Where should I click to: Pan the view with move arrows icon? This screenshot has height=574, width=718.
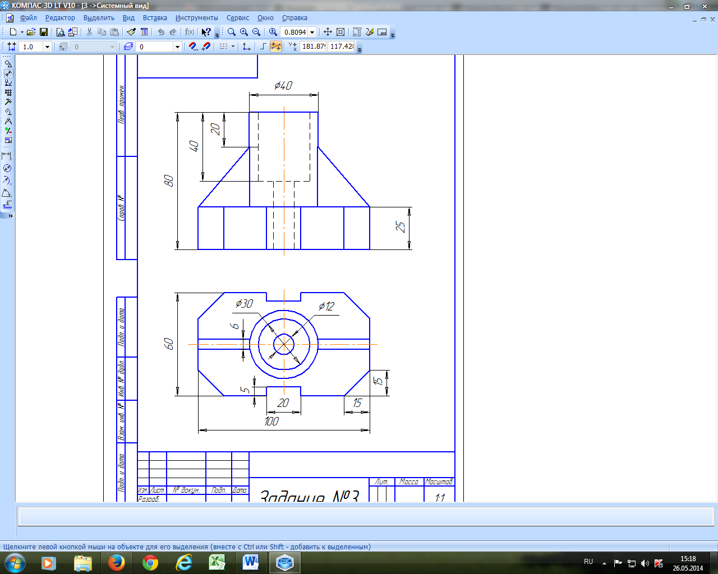(328, 32)
